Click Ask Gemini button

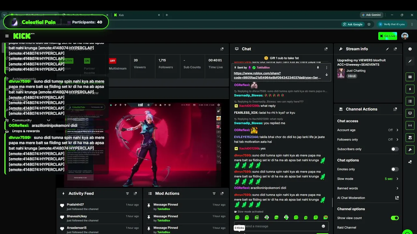tap(371, 15)
